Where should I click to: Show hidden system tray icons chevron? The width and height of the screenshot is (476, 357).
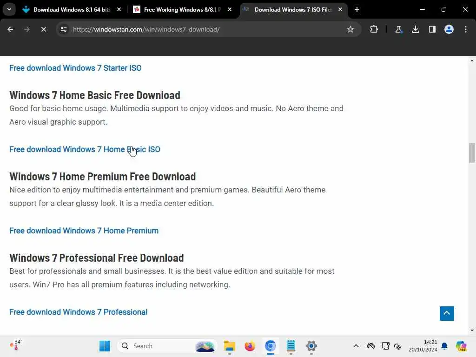coord(356,346)
